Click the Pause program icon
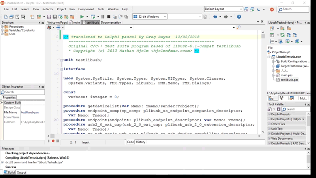Viewport: 316px width, 178px height. tap(103, 17)
